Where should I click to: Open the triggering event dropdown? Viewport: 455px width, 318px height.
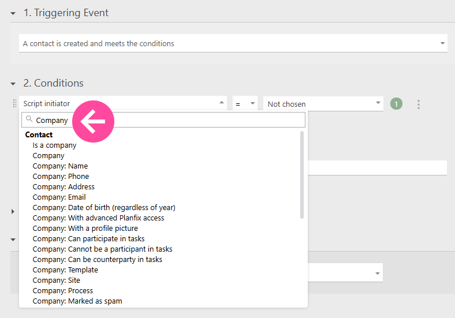[x=233, y=43]
